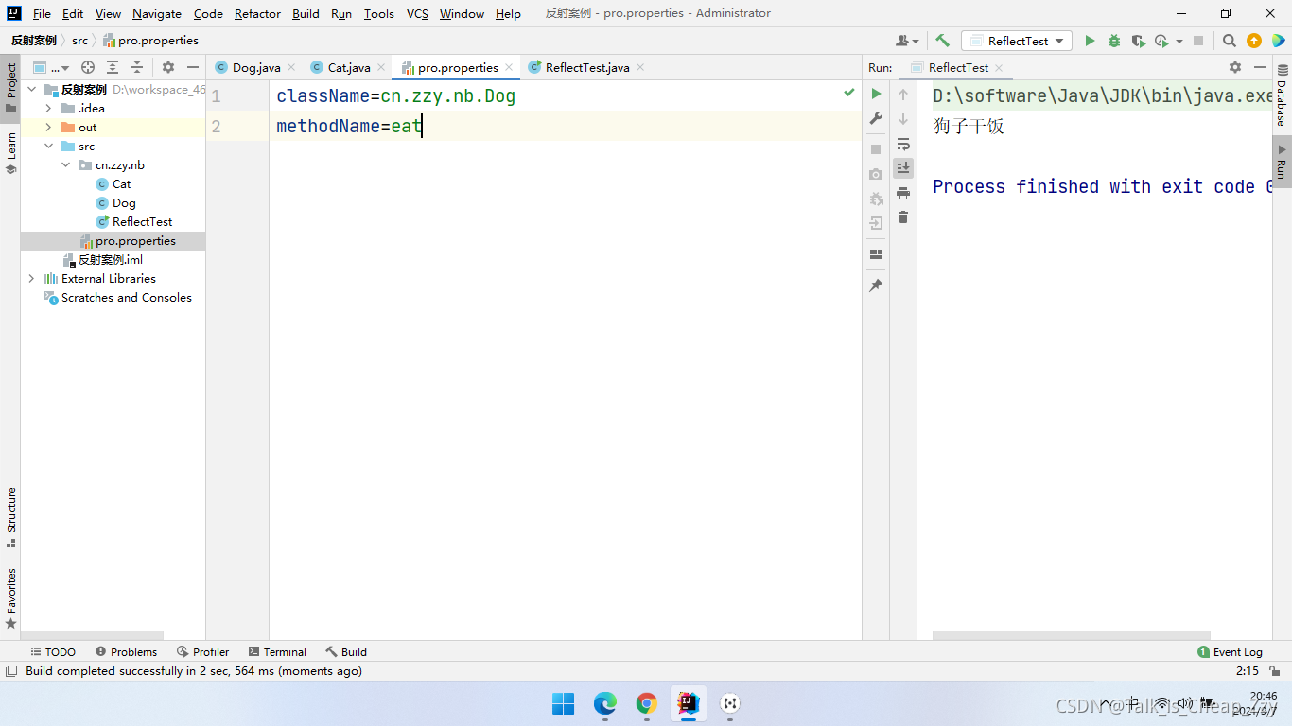
Task: Toggle the Project side tool button
Action: tap(10, 88)
